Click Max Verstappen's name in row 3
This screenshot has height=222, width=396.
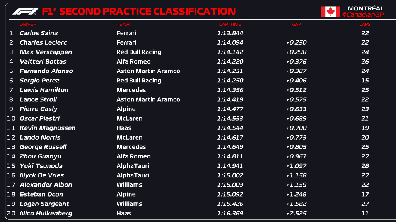[46, 52]
